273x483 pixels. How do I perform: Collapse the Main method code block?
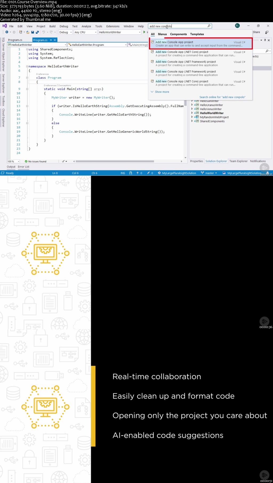(x=27, y=89)
